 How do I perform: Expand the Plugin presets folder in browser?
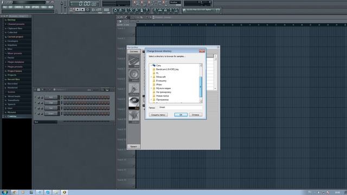pos(15,67)
